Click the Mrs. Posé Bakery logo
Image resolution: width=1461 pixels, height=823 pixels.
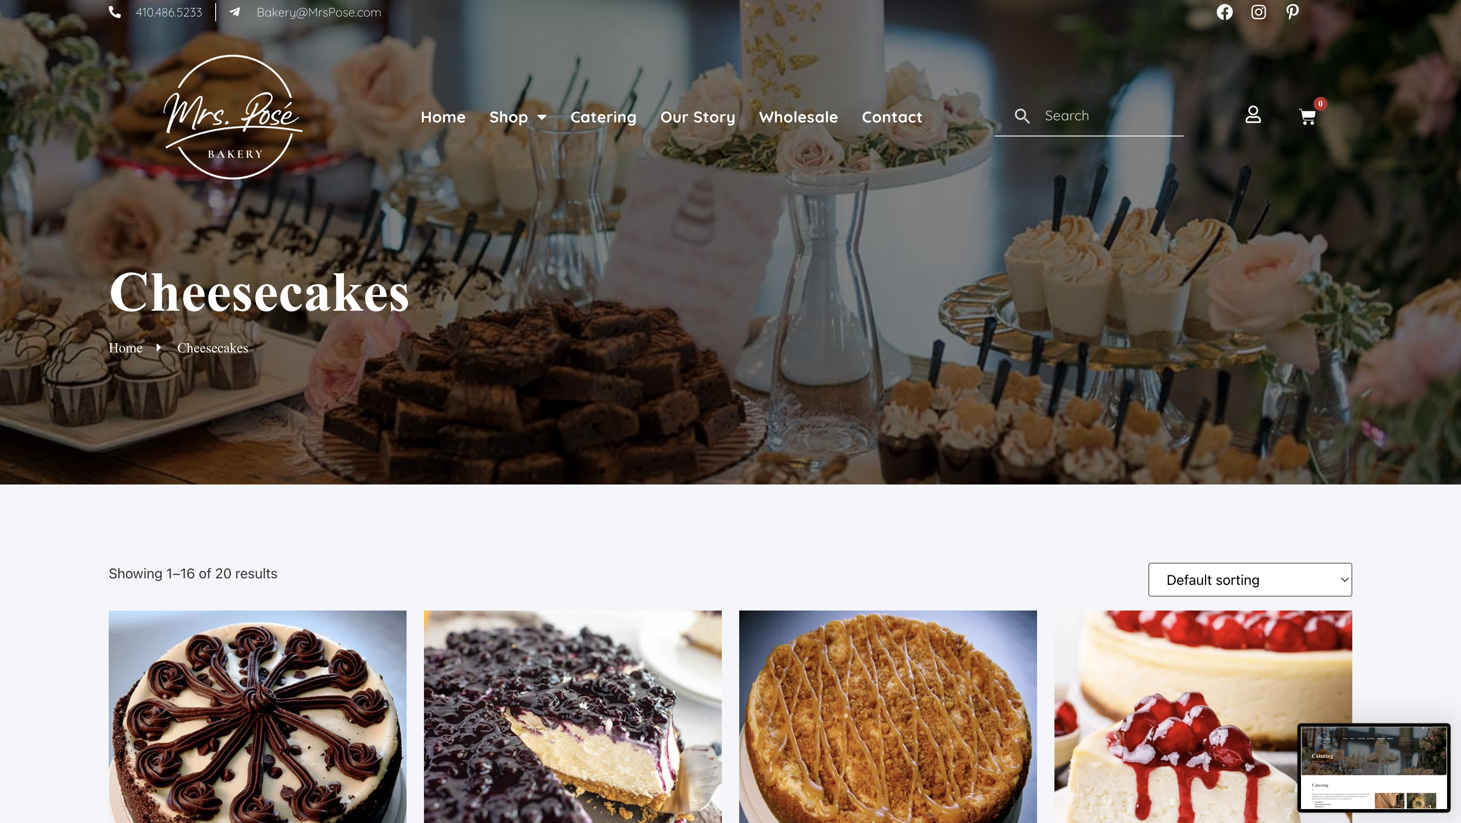[233, 117]
